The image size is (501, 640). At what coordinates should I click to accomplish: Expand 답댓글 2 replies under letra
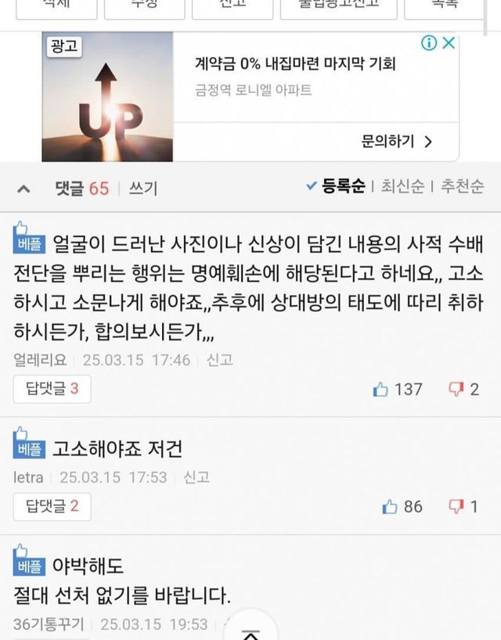point(52,506)
